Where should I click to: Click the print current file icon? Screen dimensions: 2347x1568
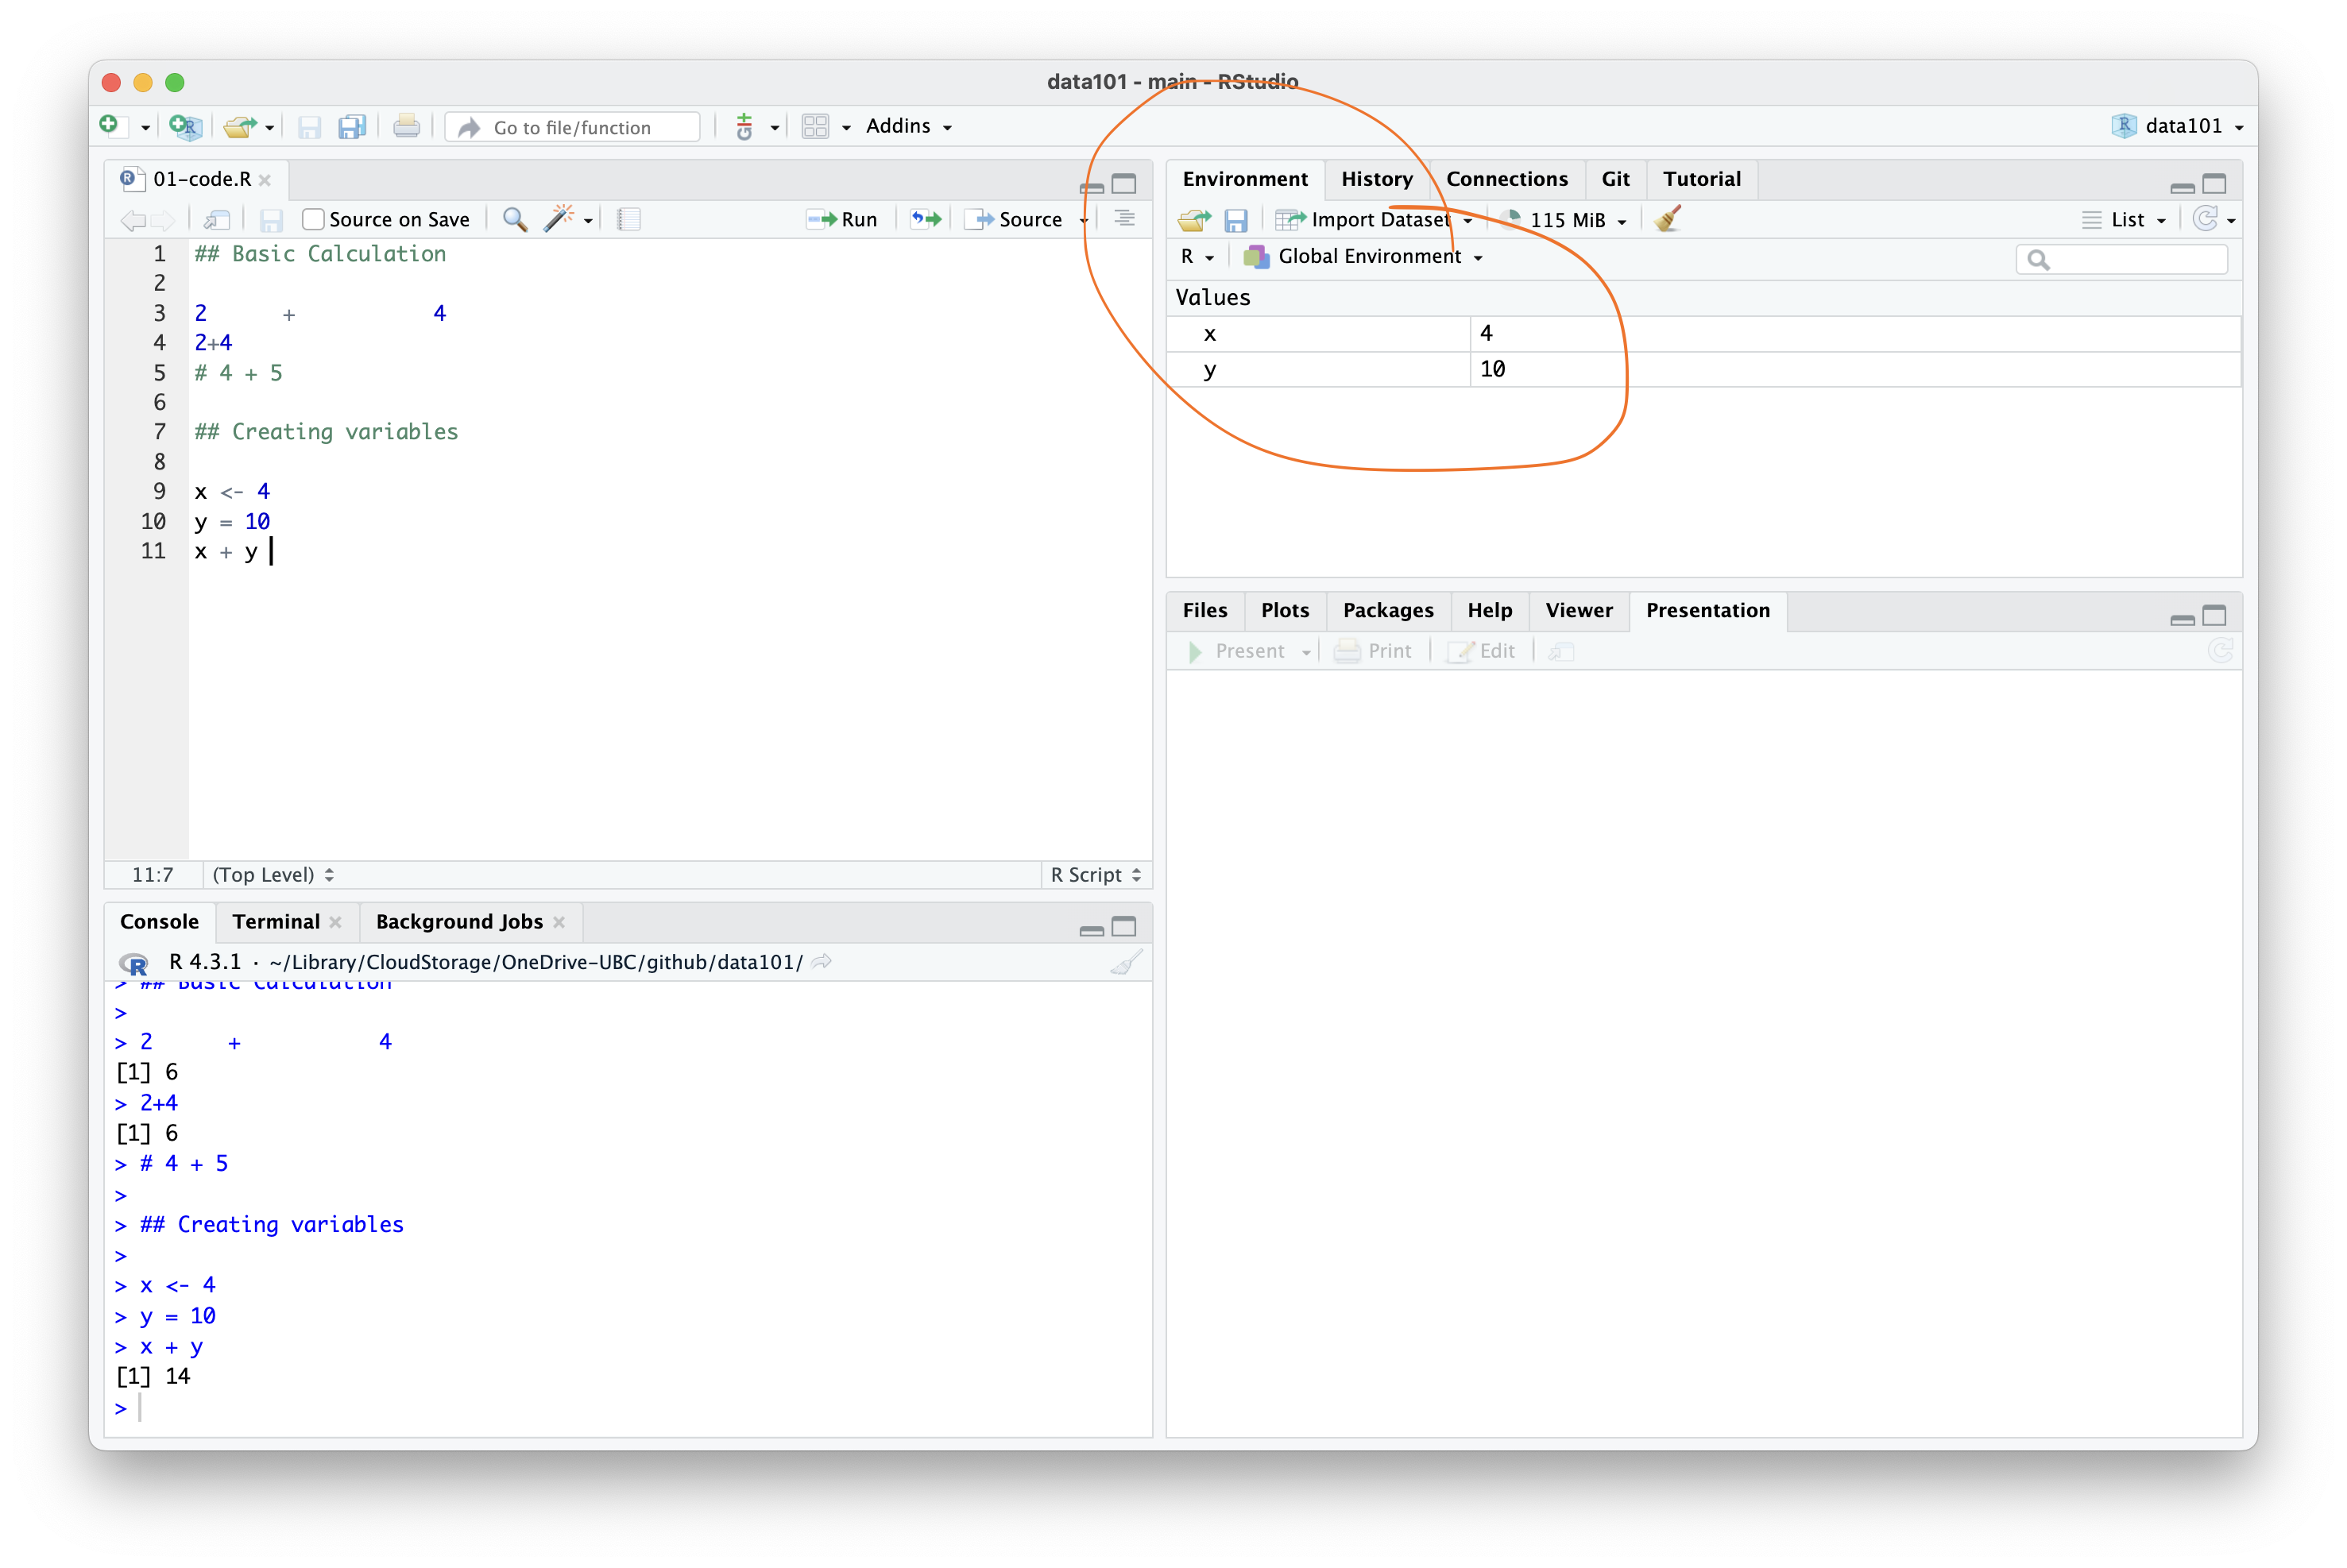pos(406,127)
